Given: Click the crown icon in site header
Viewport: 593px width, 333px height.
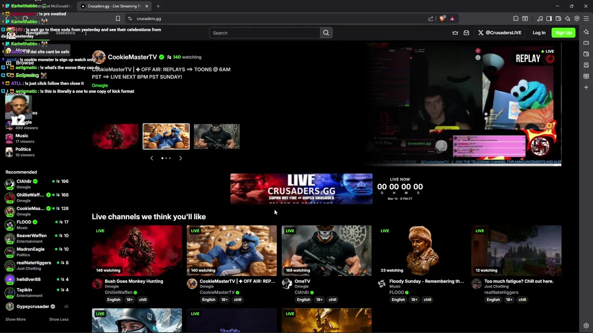Looking at the screenshot, I should [x=455, y=33].
